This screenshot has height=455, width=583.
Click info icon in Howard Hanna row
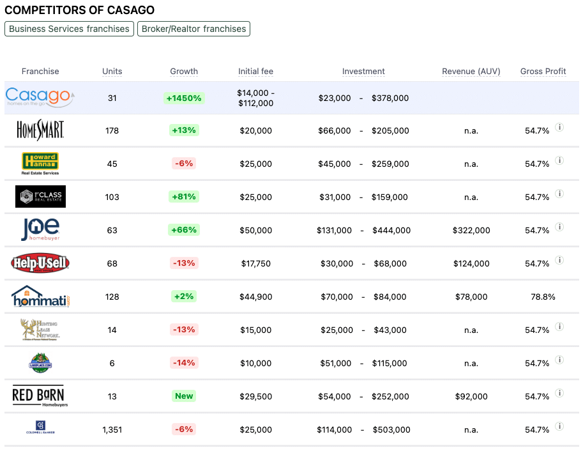(x=559, y=160)
